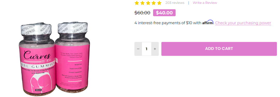View the 203 reviews count
Image resolution: width=280 pixels, height=97 pixels.
pos(175,3)
